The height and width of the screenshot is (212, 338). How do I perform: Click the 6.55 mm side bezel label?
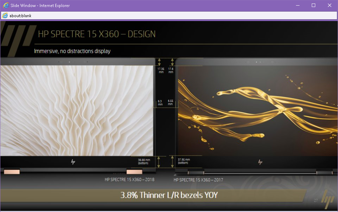click(x=170, y=103)
